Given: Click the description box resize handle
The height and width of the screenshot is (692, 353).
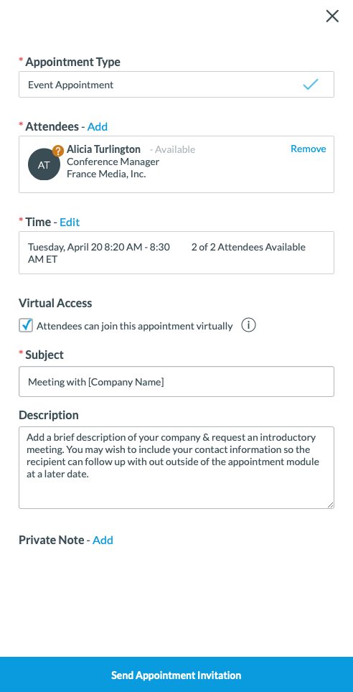Looking at the screenshot, I should point(330,505).
